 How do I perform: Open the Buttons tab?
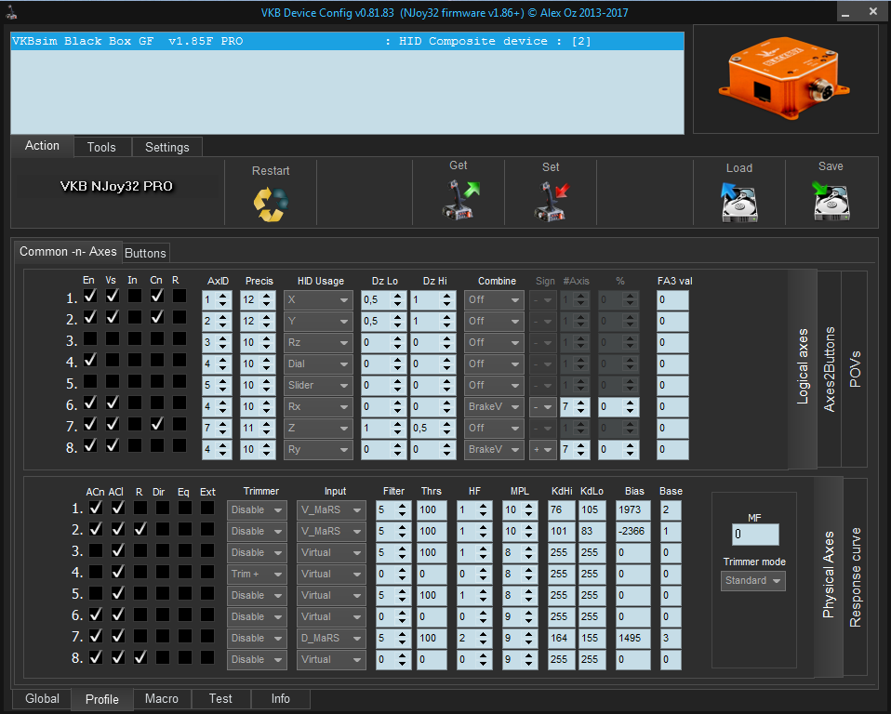[145, 253]
